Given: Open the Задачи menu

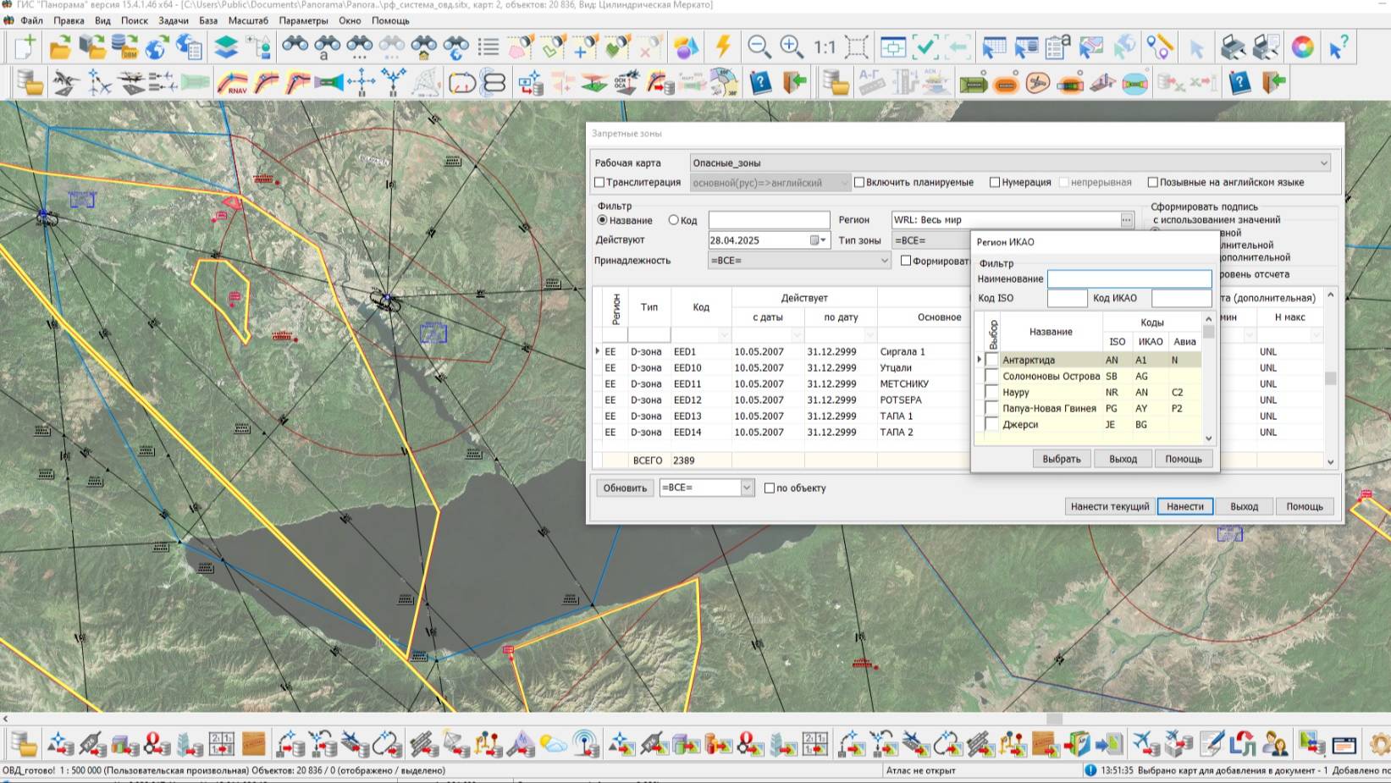Looking at the screenshot, I should (173, 20).
